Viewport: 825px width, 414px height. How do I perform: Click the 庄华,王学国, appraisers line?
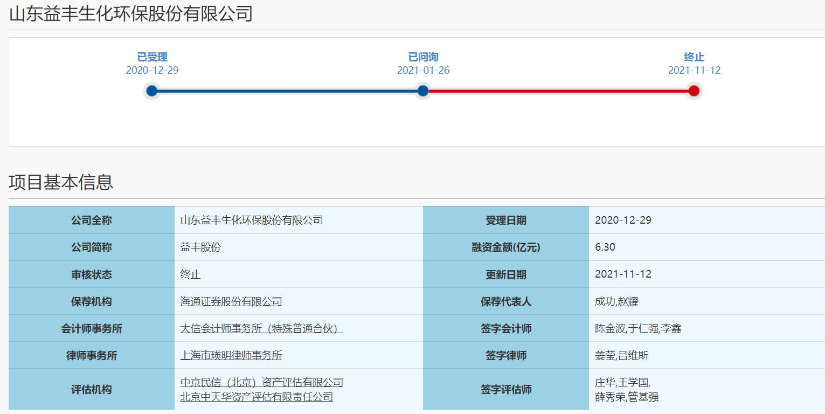coord(622,383)
